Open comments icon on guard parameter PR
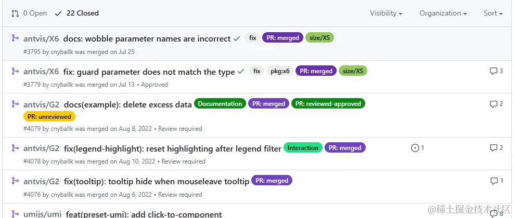514x218 pixels. coord(493,71)
